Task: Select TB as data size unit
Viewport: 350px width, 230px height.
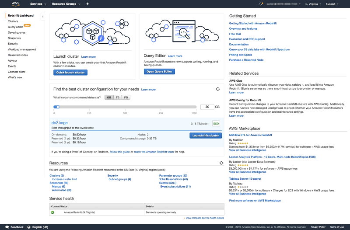Action: [118, 98]
